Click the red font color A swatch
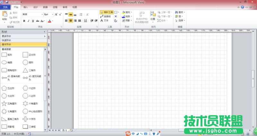The width and height of the screenshot is (257, 136). (49, 21)
